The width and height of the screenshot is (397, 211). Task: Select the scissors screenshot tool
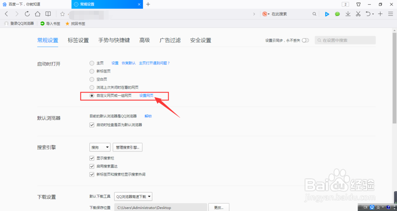(x=358, y=14)
